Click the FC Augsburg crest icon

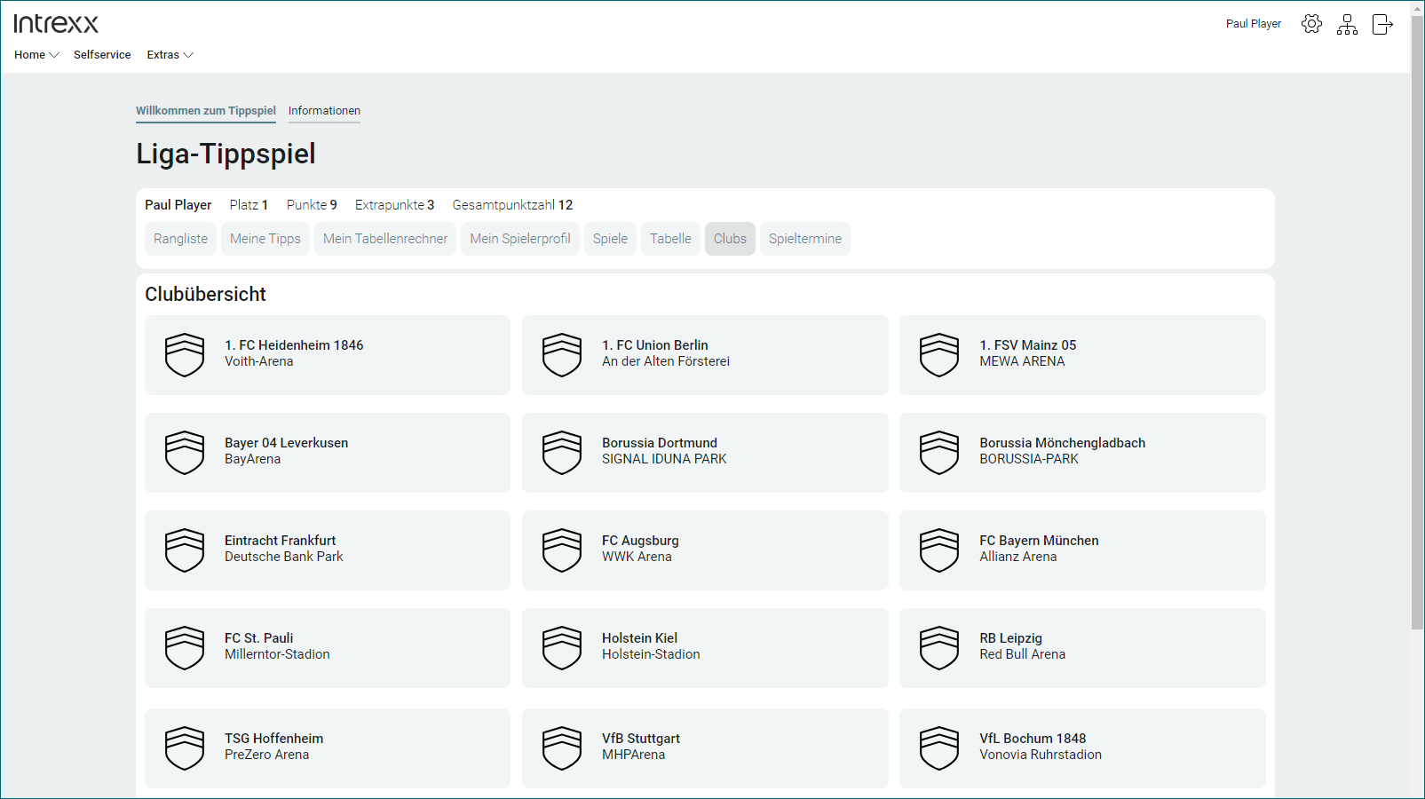point(562,550)
